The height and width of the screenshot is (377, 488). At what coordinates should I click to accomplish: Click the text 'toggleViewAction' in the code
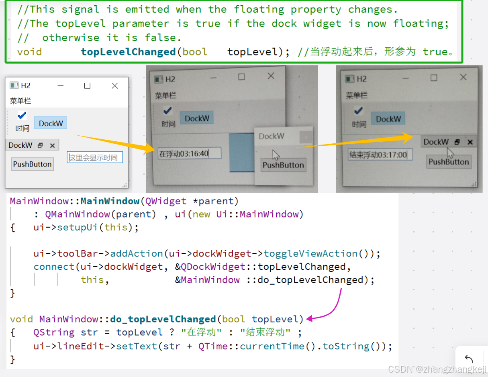[x=310, y=253]
